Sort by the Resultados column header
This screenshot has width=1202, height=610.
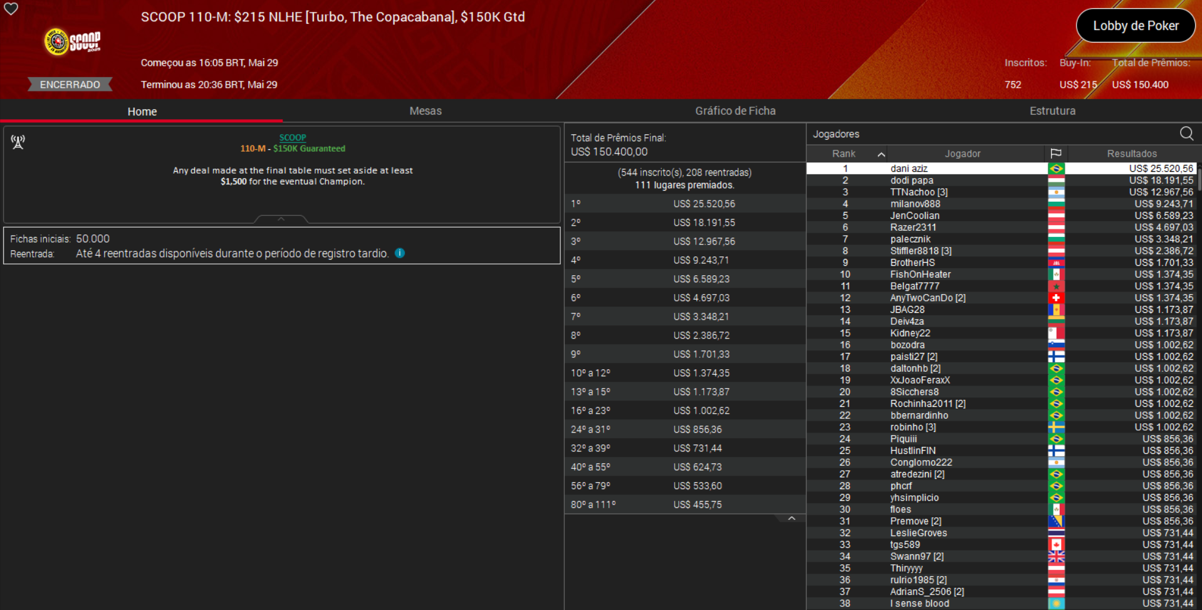1132,154
